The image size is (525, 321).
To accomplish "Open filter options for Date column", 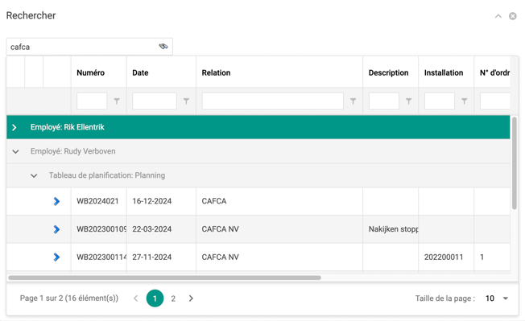I will point(186,101).
